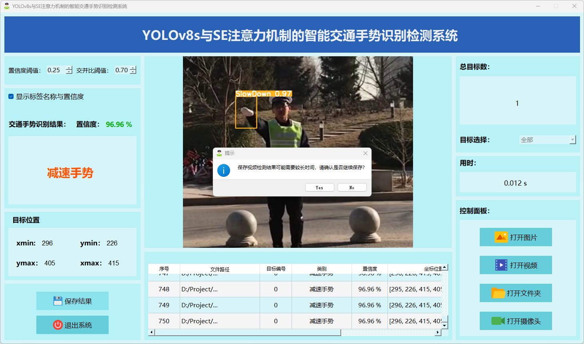584x344 pixels.
Task: Adjust the 交并比阈值 spinner arrows
Action: (x=133, y=70)
